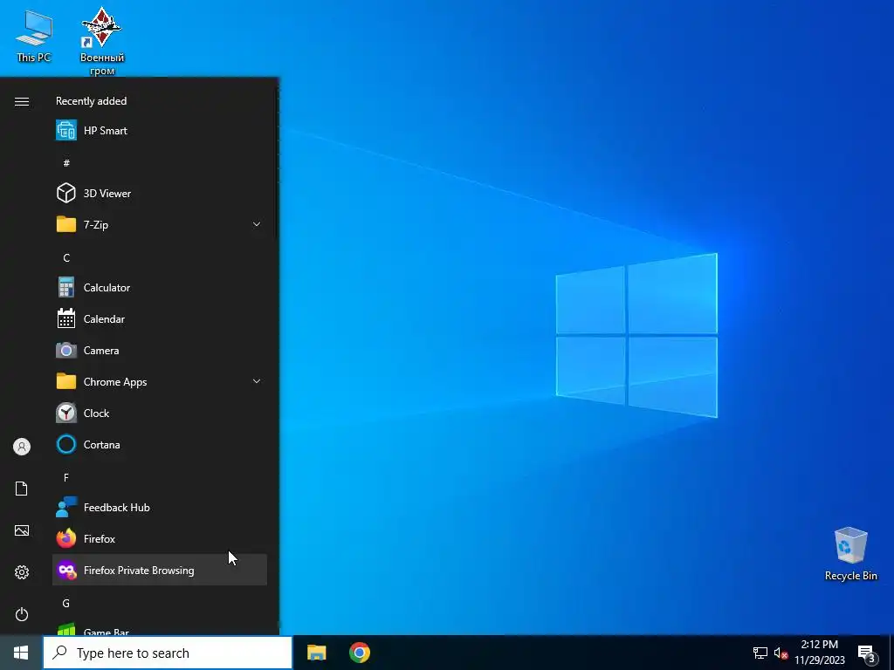Open the Calendar app
Image resolution: width=894 pixels, height=670 pixels.
[160, 318]
